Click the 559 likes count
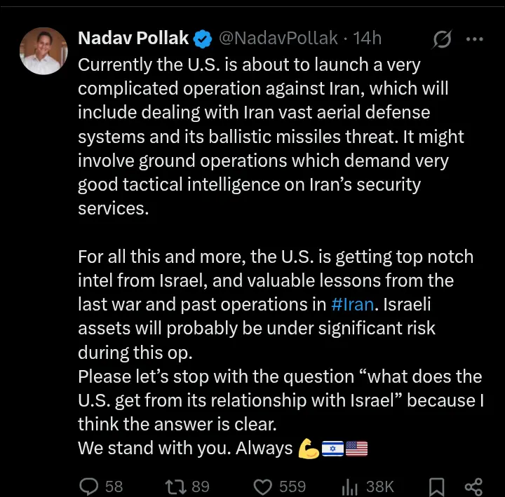 (x=292, y=486)
